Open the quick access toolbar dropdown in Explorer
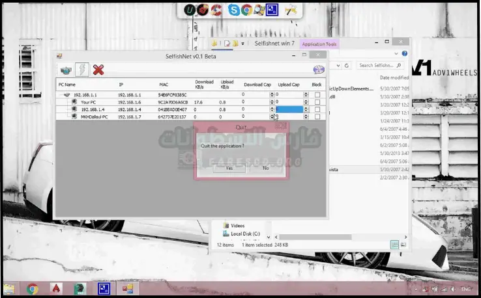Screen dimensions: 481x298 (x=242, y=44)
